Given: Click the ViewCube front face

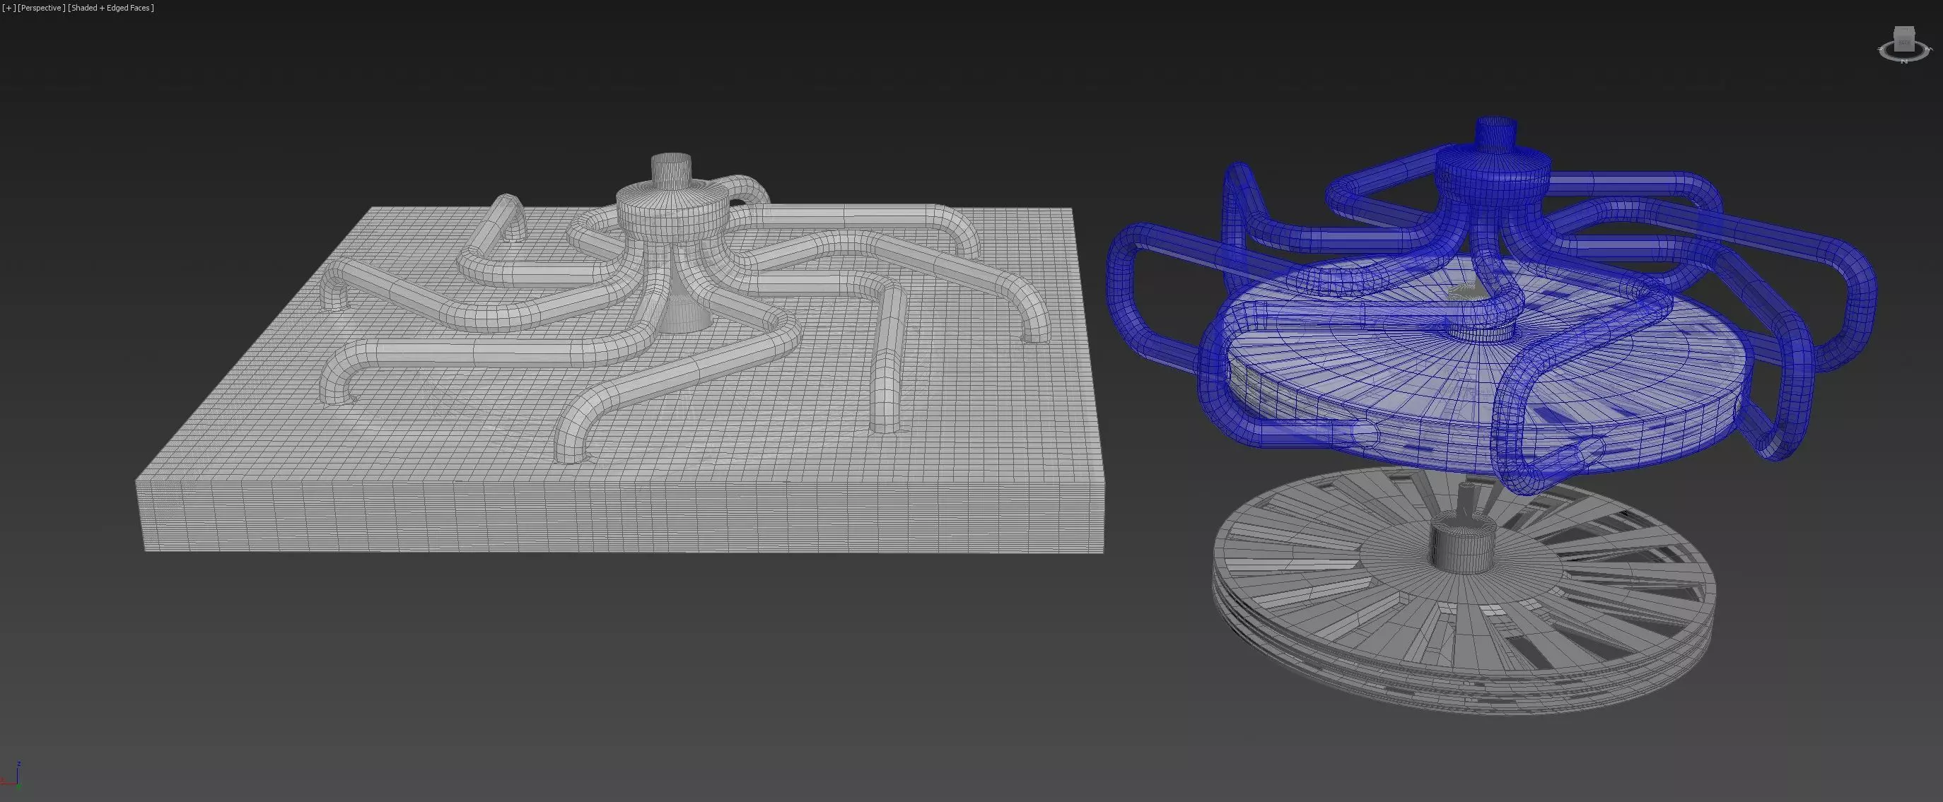Looking at the screenshot, I should click(1904, 45).
